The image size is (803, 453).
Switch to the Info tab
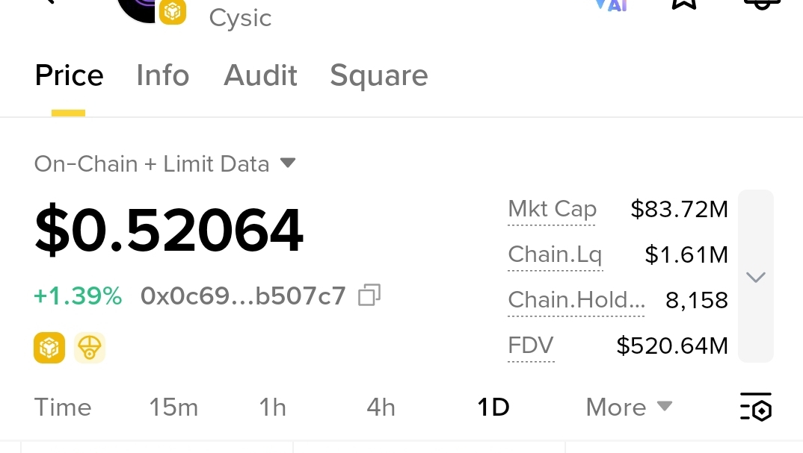(x=162, y=76)
